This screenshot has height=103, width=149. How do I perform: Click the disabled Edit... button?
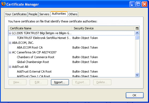(39, 82)
